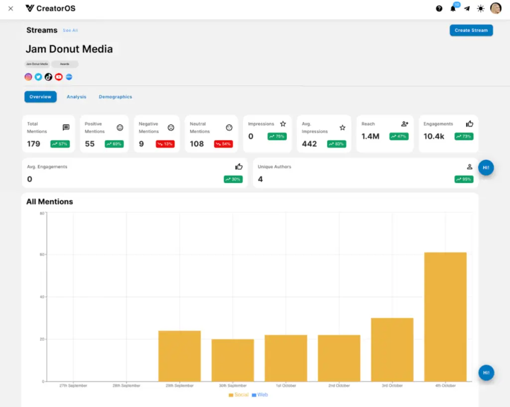Screen dimensions: 510x407
Task: Close the panel with X icon
Action: 10,8
